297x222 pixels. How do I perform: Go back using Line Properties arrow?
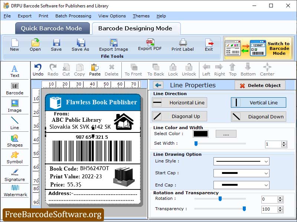click(x=158, y=85)
